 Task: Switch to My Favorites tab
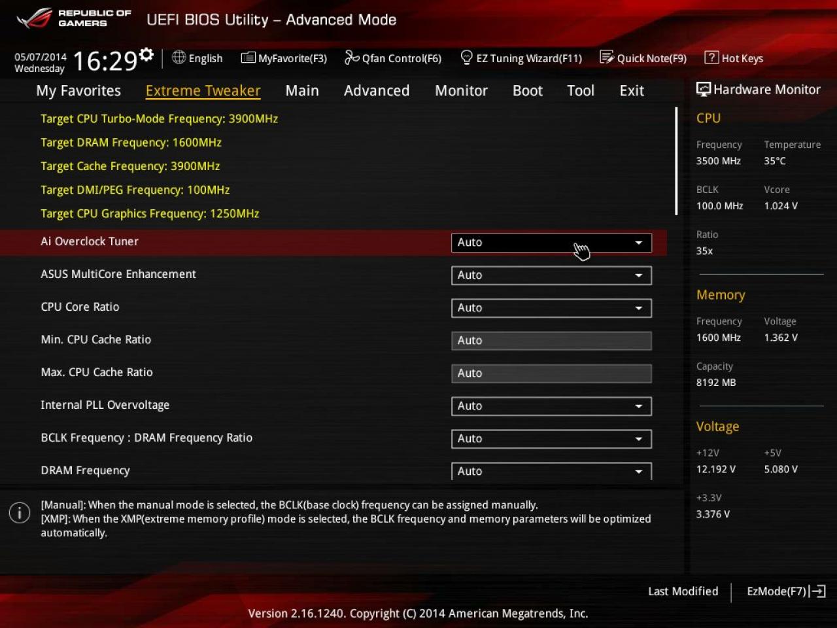point(78,91)
